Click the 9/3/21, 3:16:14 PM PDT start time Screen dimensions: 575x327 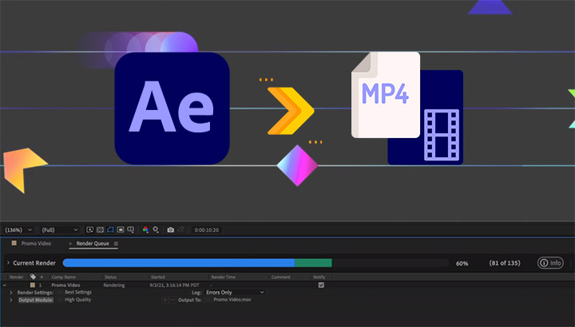tap(175, 285)
